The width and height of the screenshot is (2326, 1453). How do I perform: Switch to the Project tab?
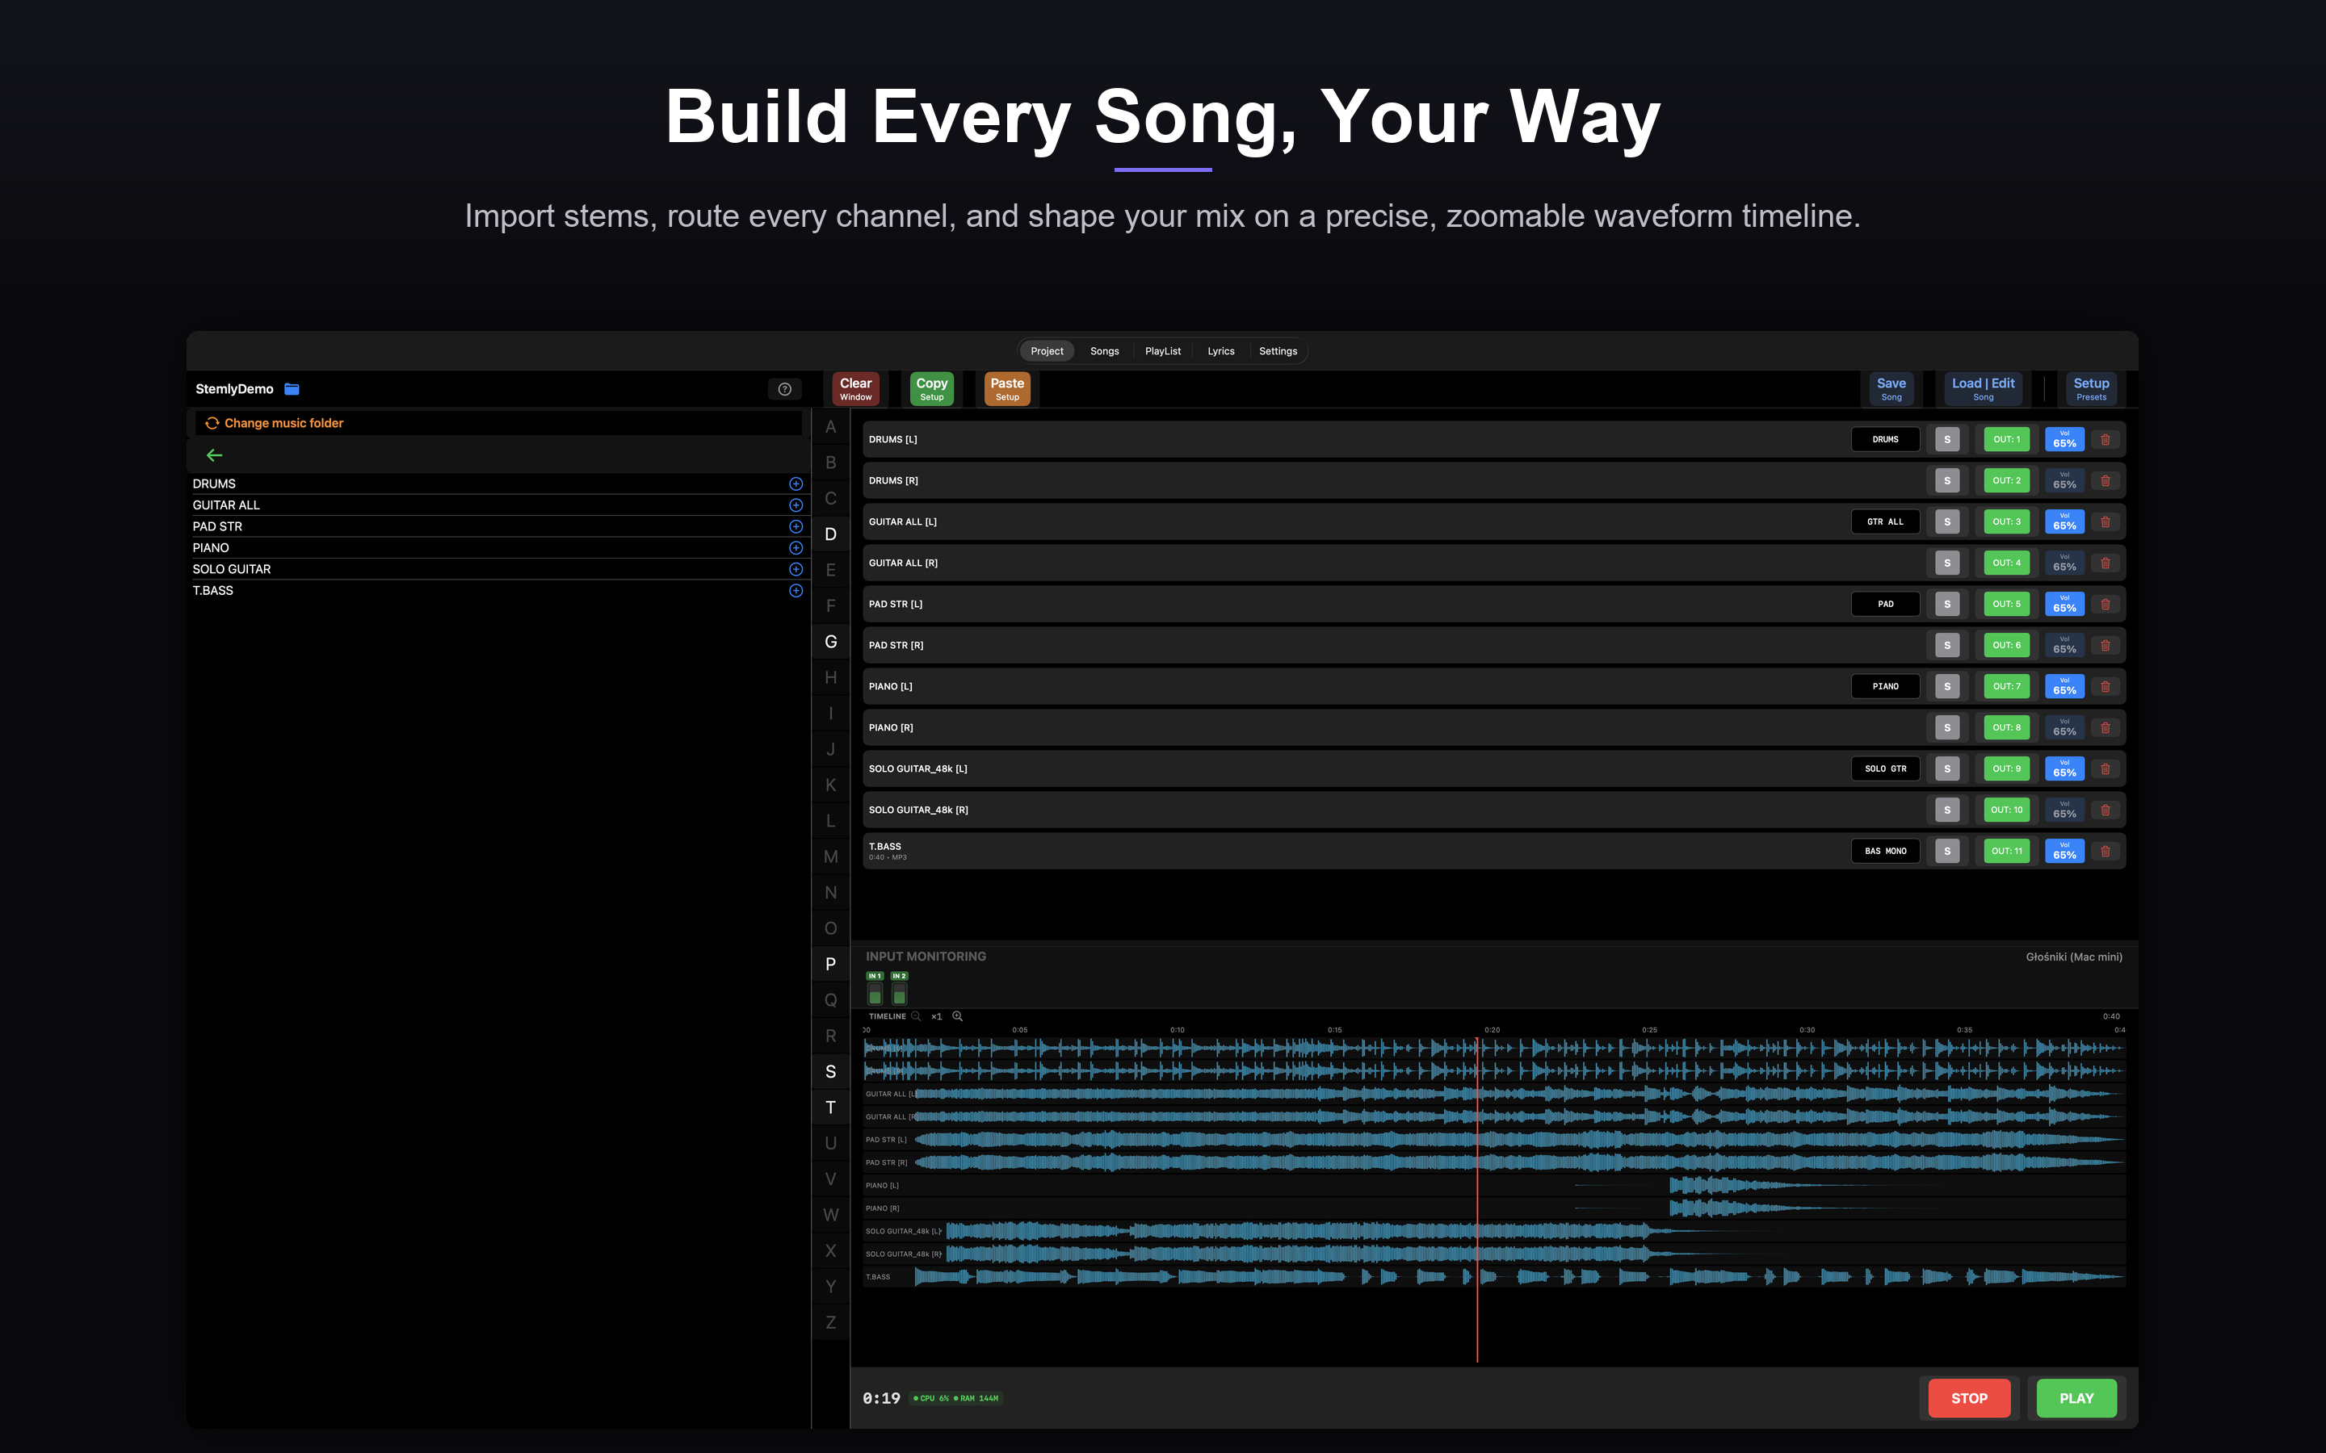(x=1047, y=352)
